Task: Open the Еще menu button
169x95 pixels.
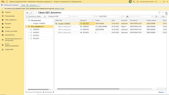Action: 163,16
